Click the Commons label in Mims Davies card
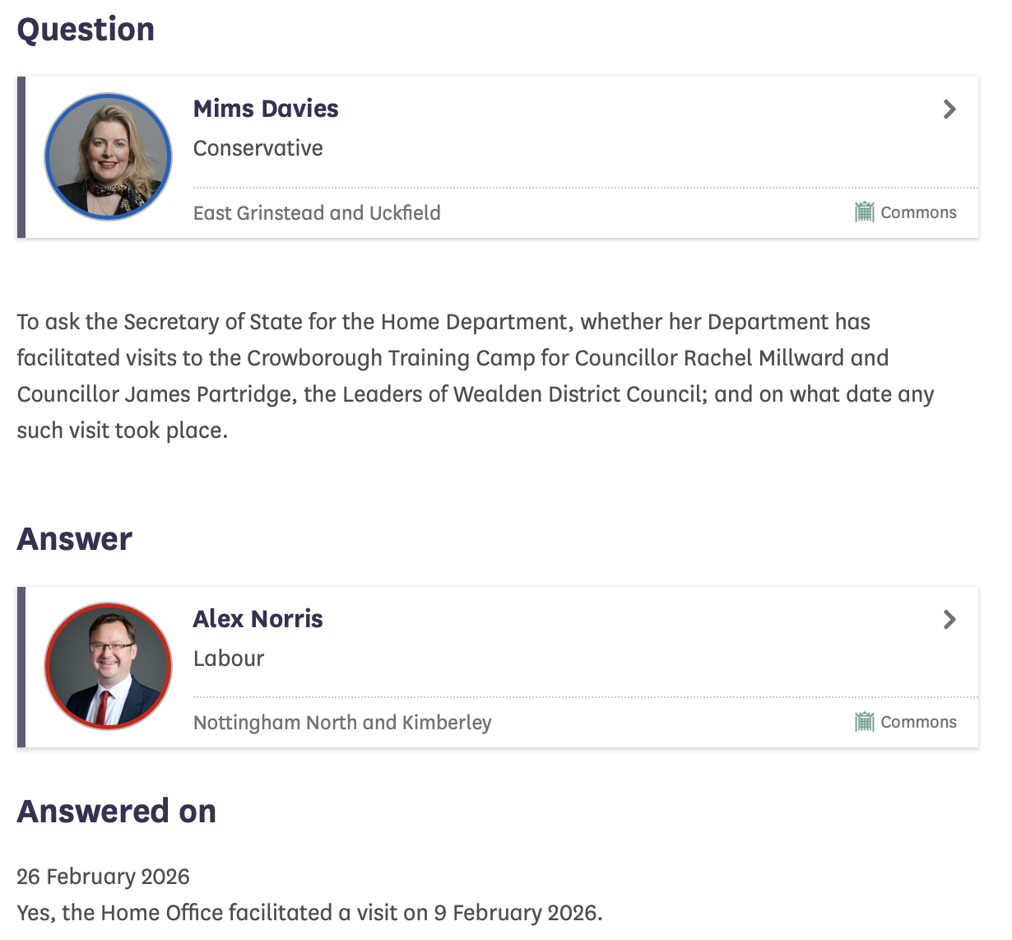The height and width of the screenshot is (940, 1012). (918, 212)
